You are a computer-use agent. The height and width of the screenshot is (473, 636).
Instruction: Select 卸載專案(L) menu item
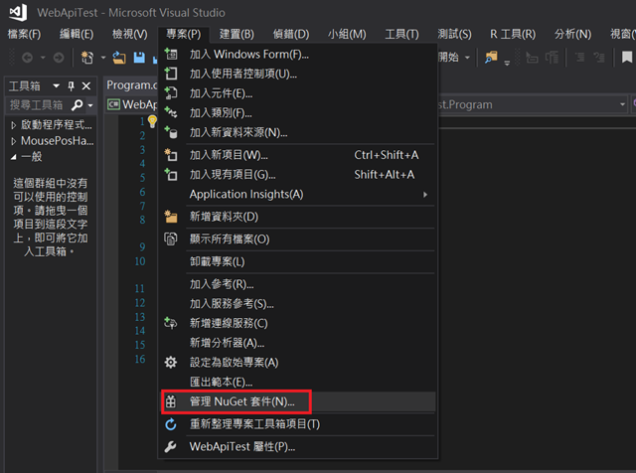tap(298, 261)
